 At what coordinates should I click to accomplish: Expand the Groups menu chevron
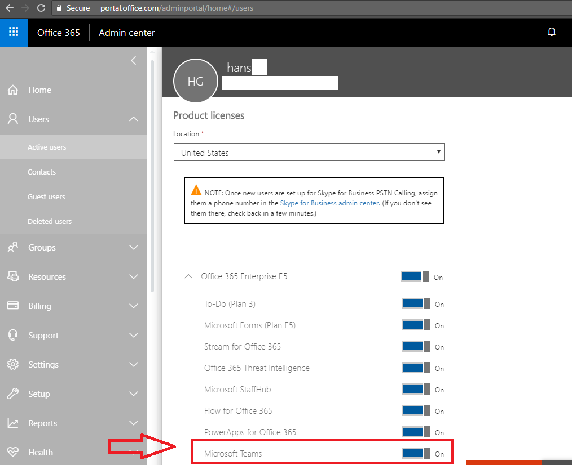coord(134,247)
